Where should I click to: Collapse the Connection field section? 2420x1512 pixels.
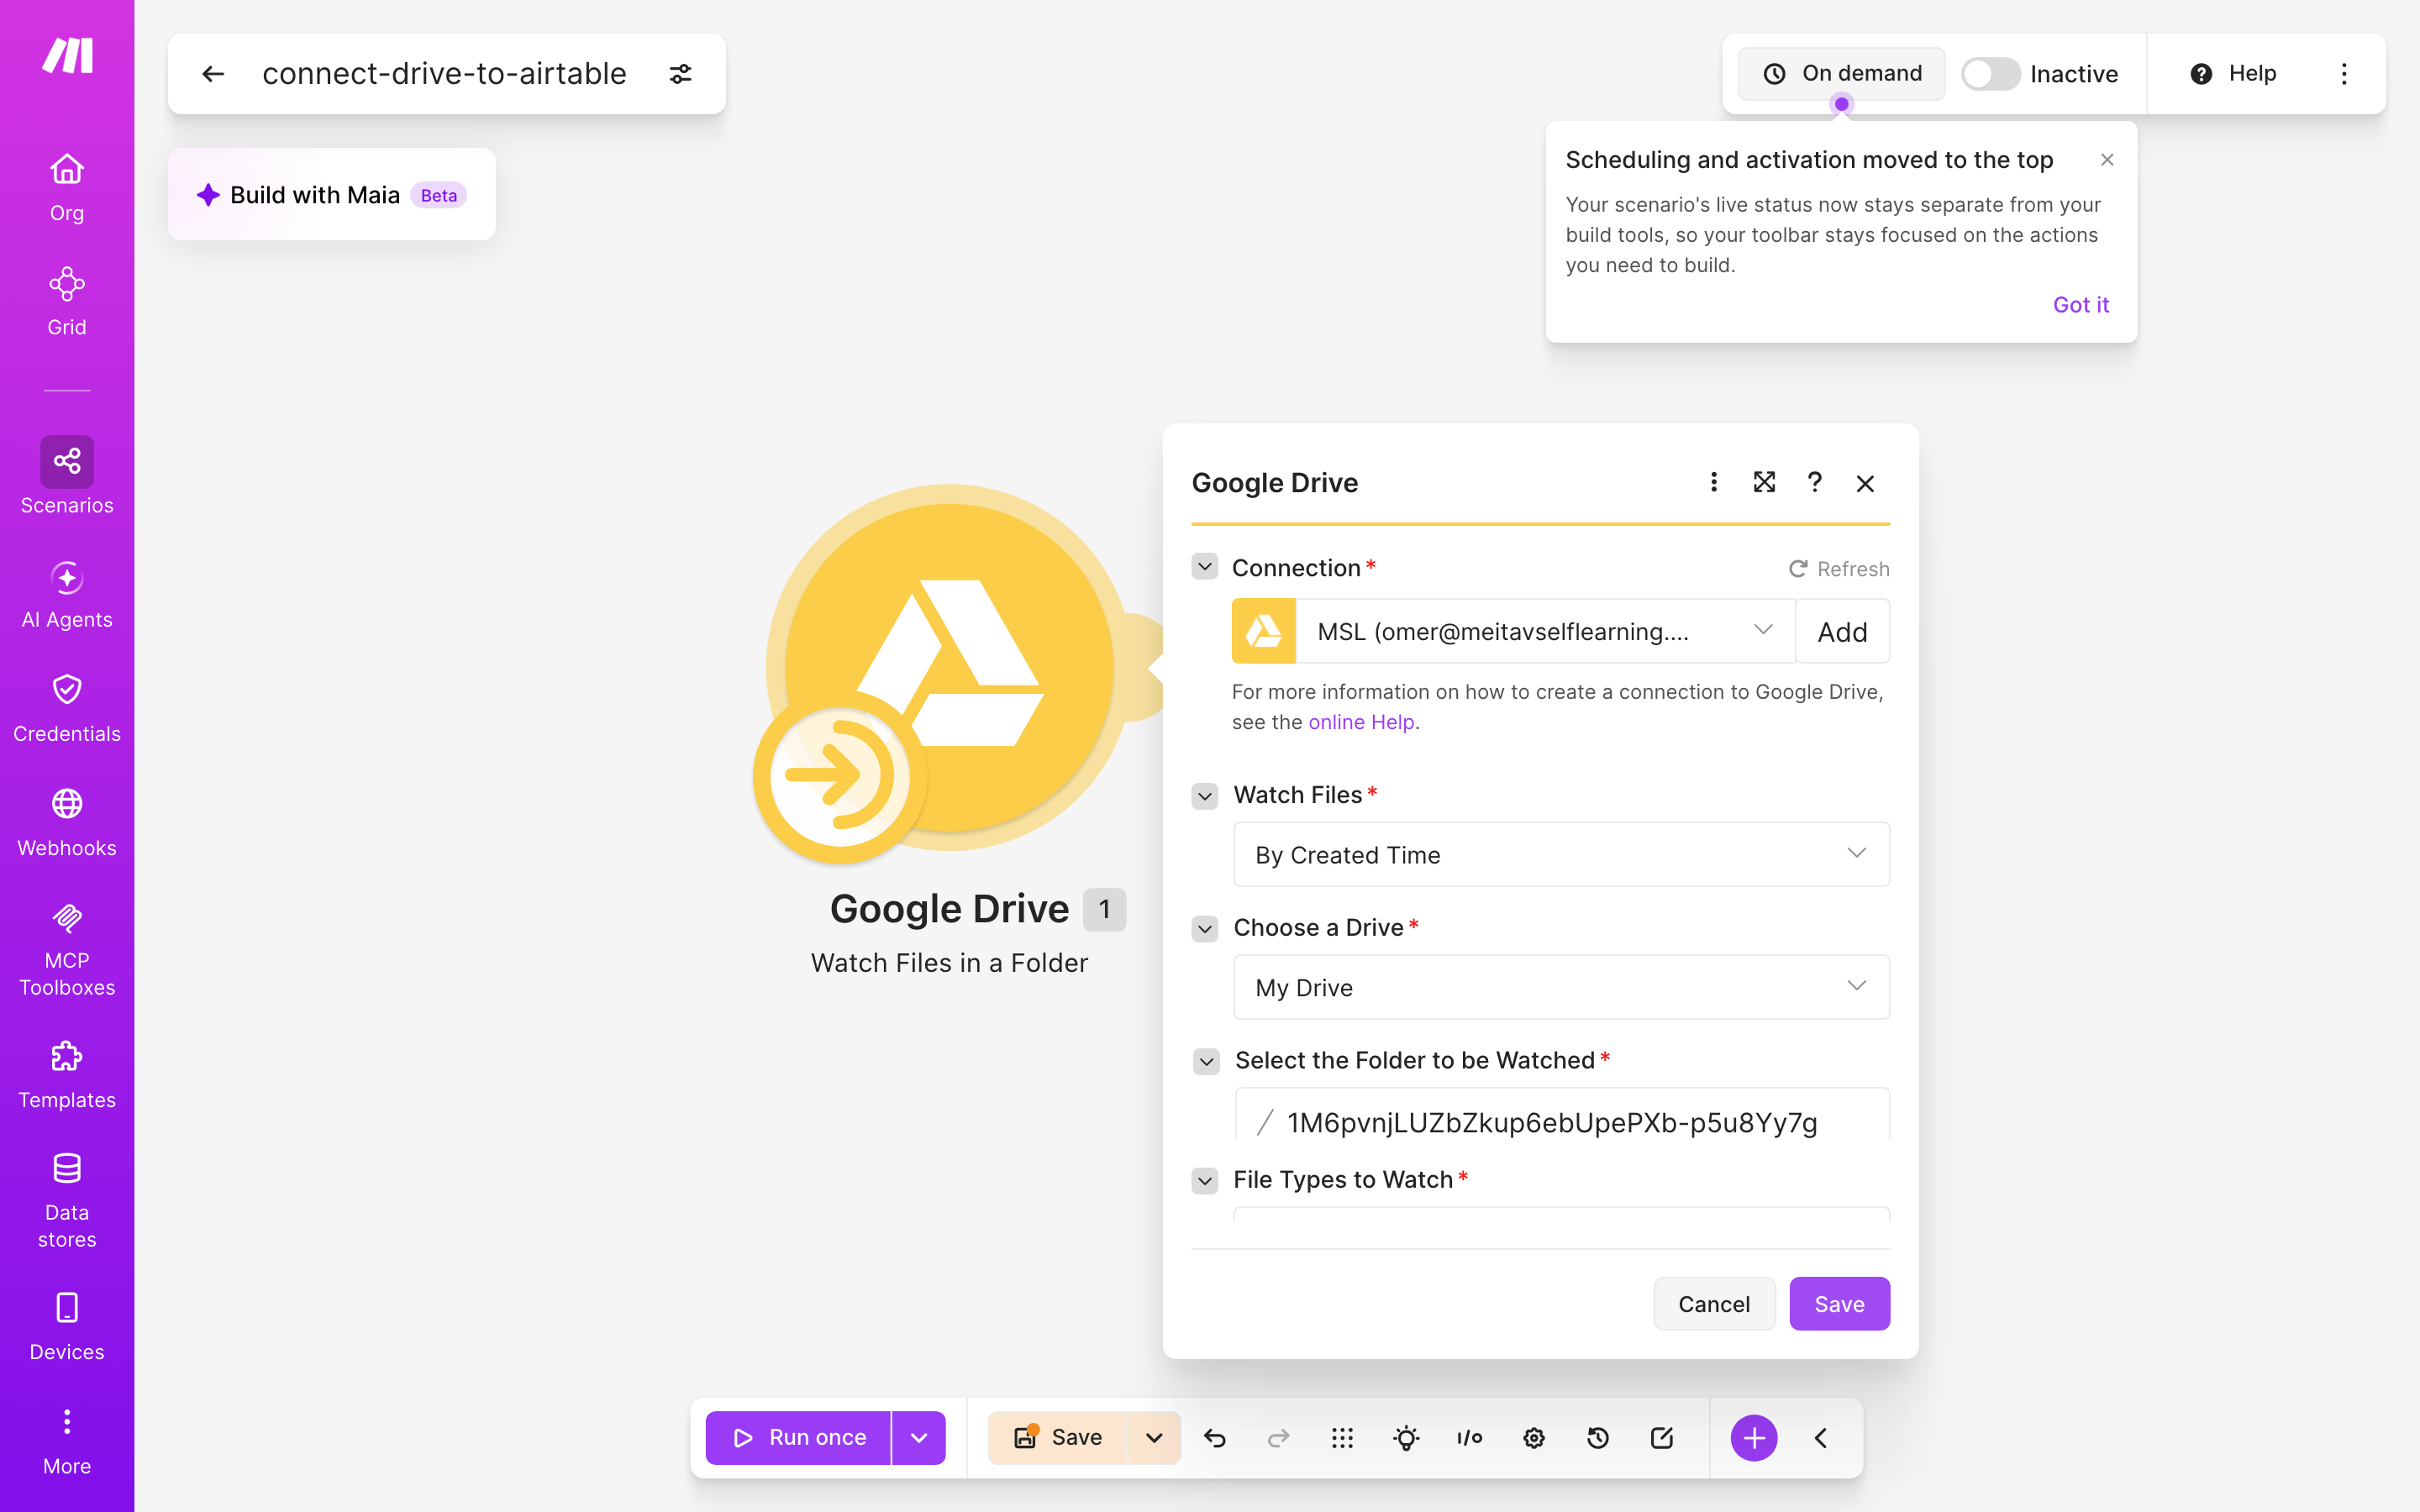1205,567
